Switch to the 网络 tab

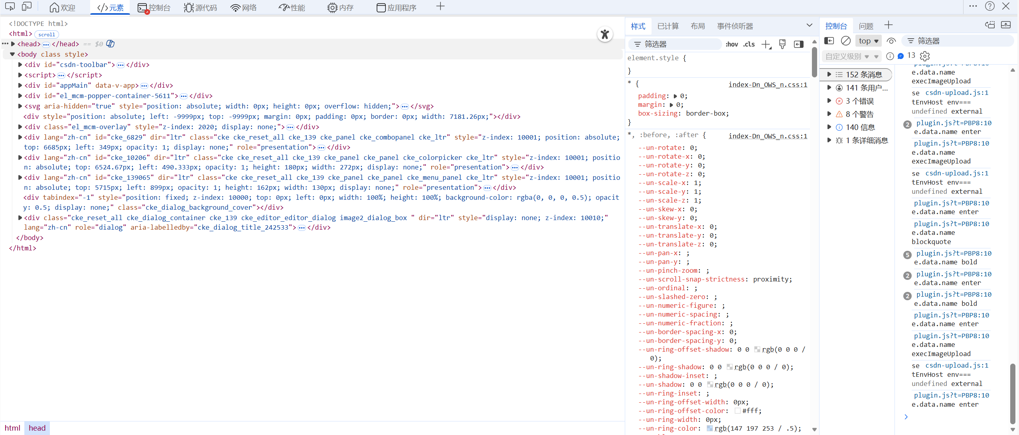244,8
